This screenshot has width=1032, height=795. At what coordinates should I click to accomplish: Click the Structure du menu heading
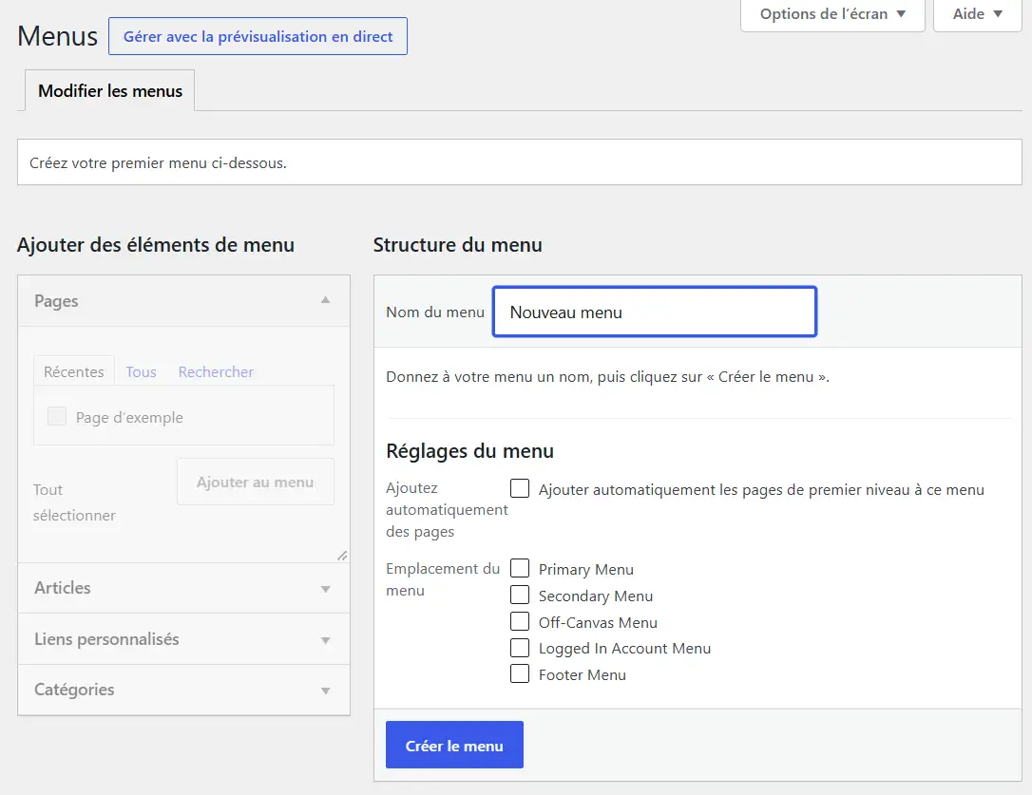(x=457, y=245)
